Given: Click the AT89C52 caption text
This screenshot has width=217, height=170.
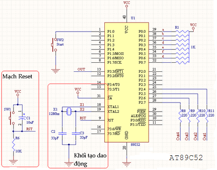Looking at the screenshot, I should click(186, 157).
